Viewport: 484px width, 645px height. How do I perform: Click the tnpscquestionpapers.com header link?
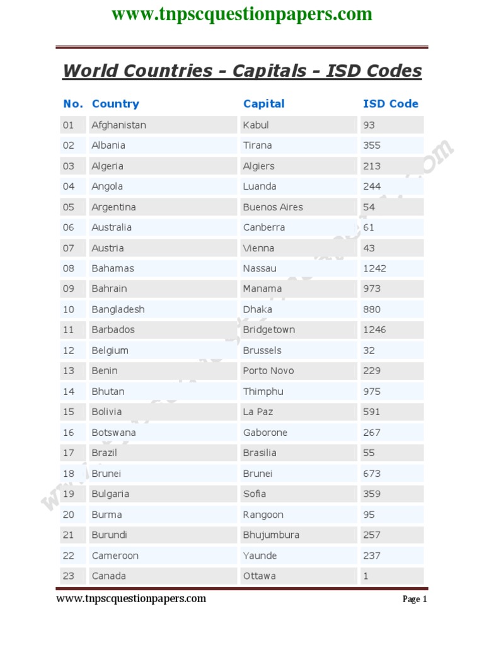point(242,14)
